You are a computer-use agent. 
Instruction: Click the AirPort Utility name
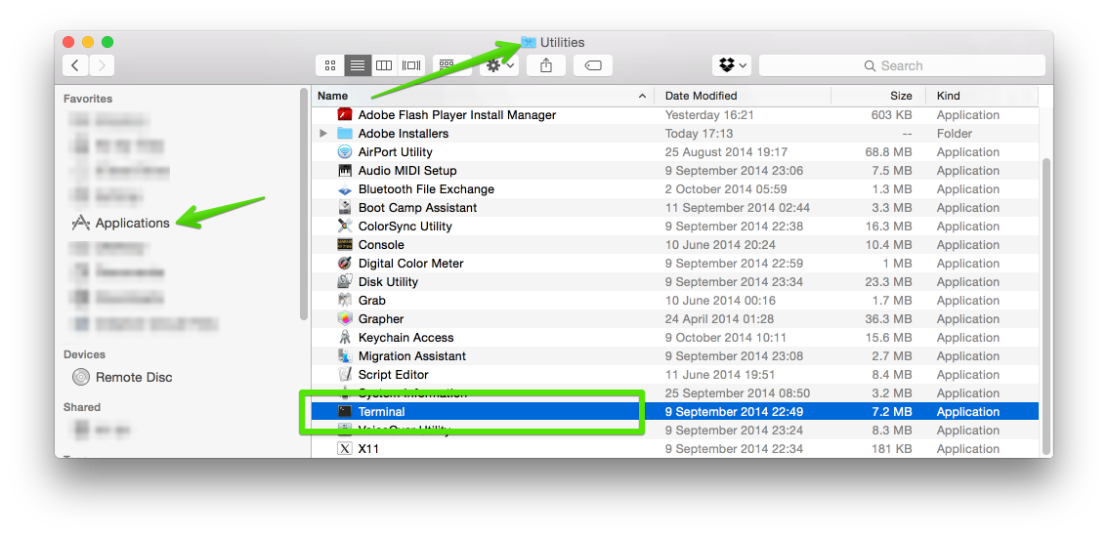pyautogui.click(x=395, y=152)
